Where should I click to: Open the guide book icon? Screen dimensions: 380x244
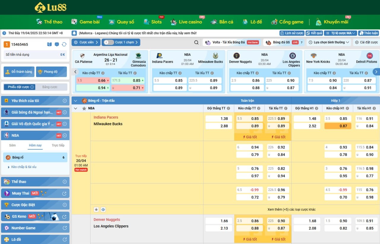(49, 45)
